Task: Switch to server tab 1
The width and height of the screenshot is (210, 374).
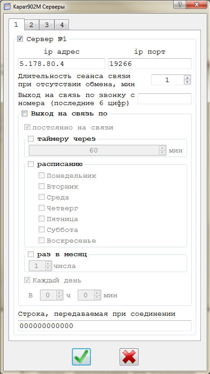Action: click(x=16, y=24)
